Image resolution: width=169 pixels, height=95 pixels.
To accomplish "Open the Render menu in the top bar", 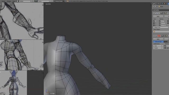I will [3, 1].
